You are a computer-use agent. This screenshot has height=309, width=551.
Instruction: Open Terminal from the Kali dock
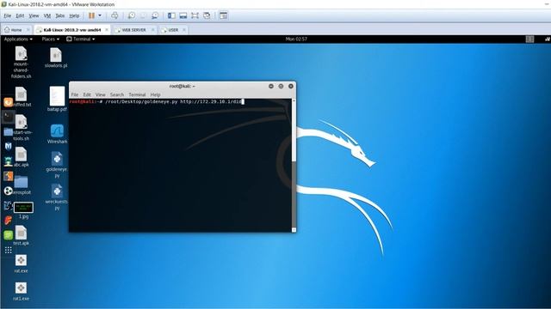[x=8, y=117]
